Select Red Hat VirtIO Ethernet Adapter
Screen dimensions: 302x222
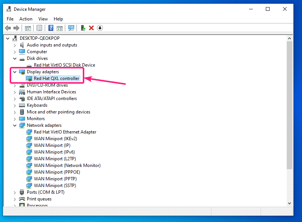click(65, 132)
